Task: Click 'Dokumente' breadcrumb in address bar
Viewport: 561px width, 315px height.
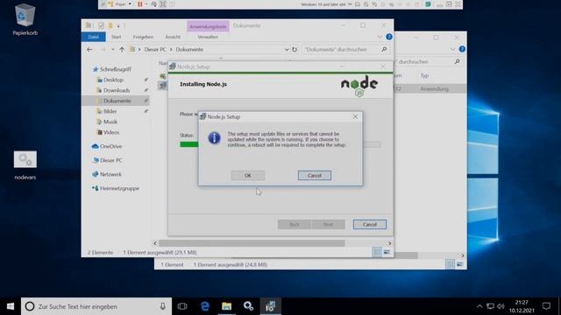Action: pos(189,49)
